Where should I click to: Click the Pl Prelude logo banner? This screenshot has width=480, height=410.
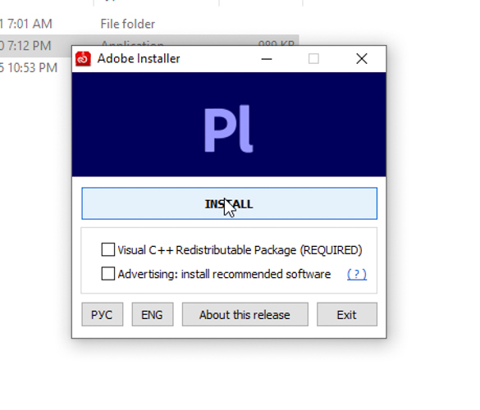[x=229, y=125]
